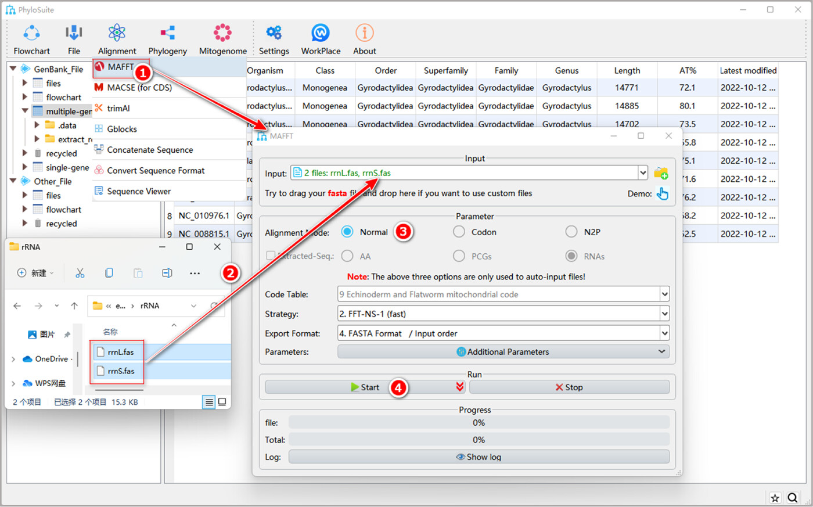This screenshot has height=507, width=813.
Task: Click the red double-chevron beside Start
Action: click(460, 387)
